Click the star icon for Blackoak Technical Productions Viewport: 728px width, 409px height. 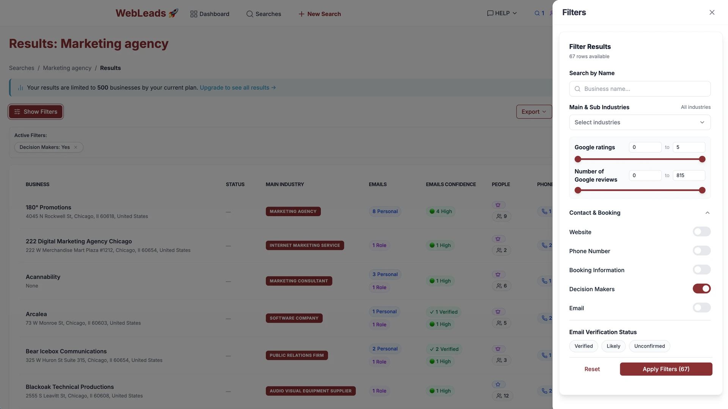(x=498, y=384)
